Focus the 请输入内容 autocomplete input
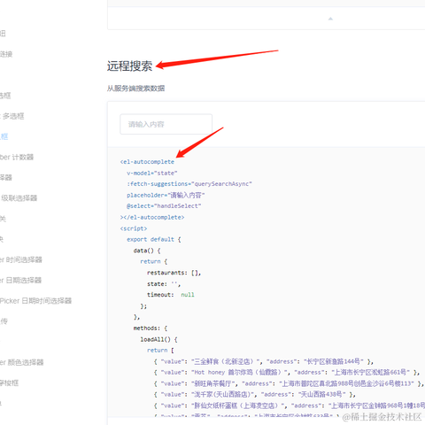The height and width of the screenshot is (425, 425). tap(166, 124)
